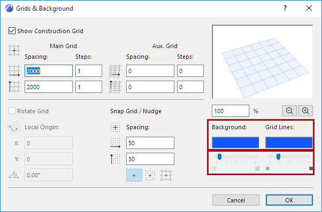Viewport: 322px width, 212px height.
Task: Click the zoom in magnifier button
Action: [x=305, y=111]
